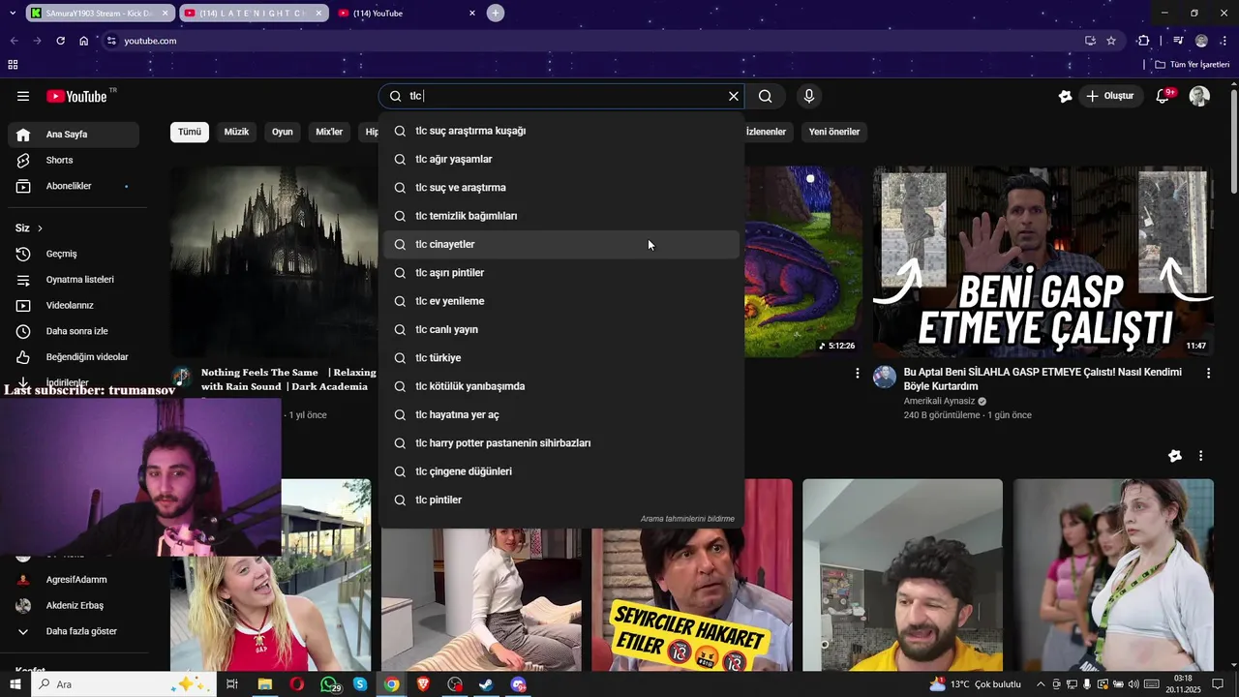This screenshot has width=1239, height=697.
Task: Open account avatar menu
Action: 1199,96
